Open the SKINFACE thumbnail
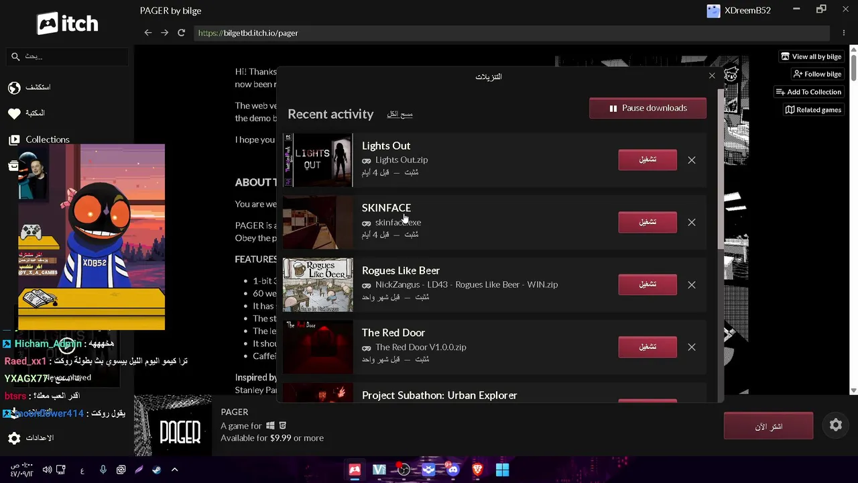This screenshot has width=858, height=483. click(x=318, y=222)
